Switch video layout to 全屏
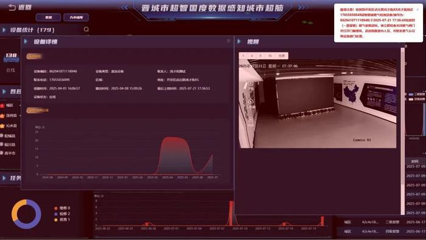Viewport: 426px width, 240px height. (x=282, y=55)
